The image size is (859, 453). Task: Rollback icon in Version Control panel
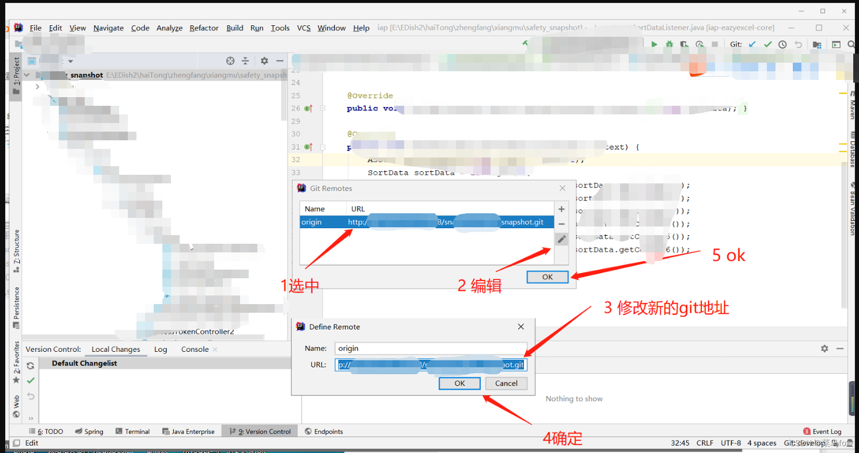(x=31, y=396)
